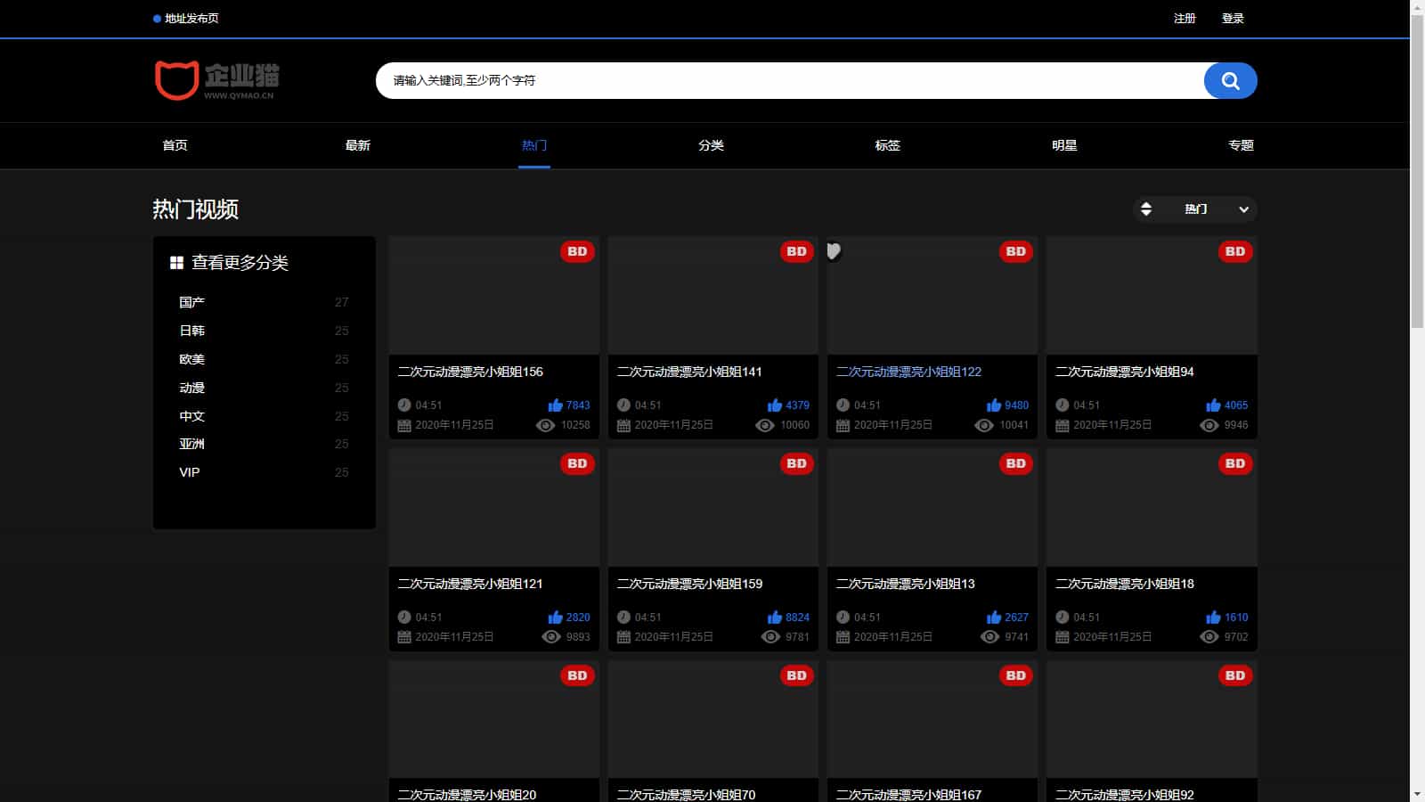
Task: Click the keyword search input field
Action: click(x=788, y=81)
